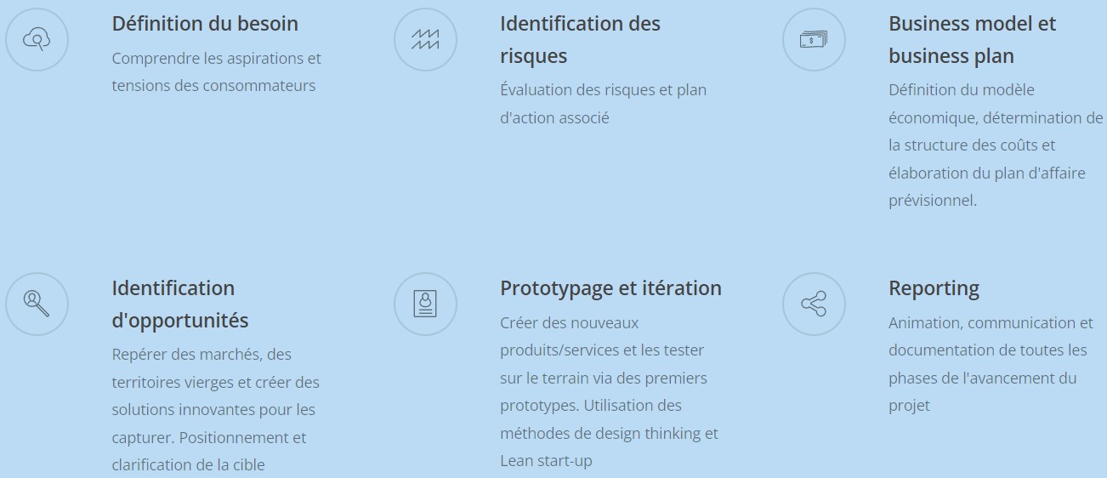Click the zigzag risk chart icon
Screen dimensions: 1107x478
[x=425, y=39]
